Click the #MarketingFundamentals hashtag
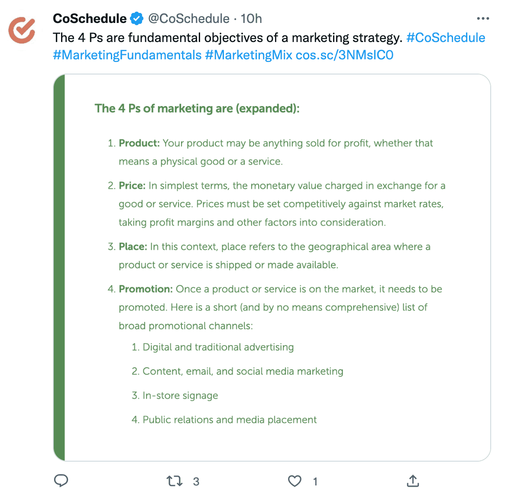 (126, 55)
